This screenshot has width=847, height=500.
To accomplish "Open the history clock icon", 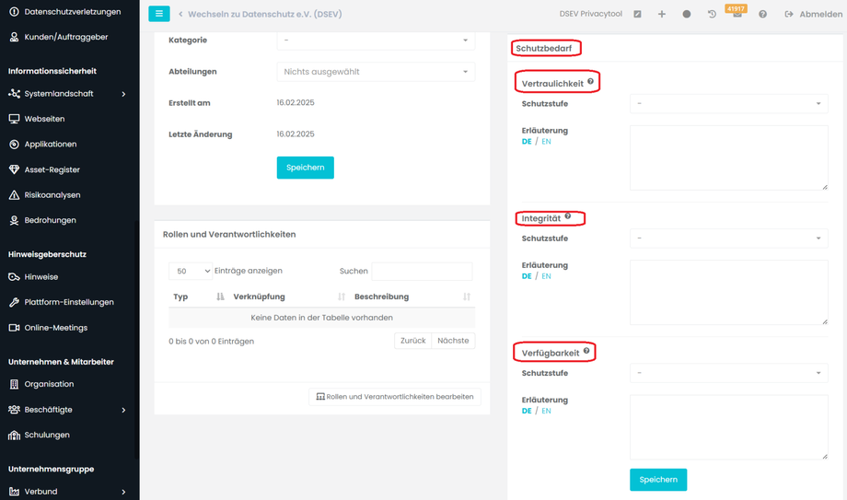I will [x=712, y=15].
